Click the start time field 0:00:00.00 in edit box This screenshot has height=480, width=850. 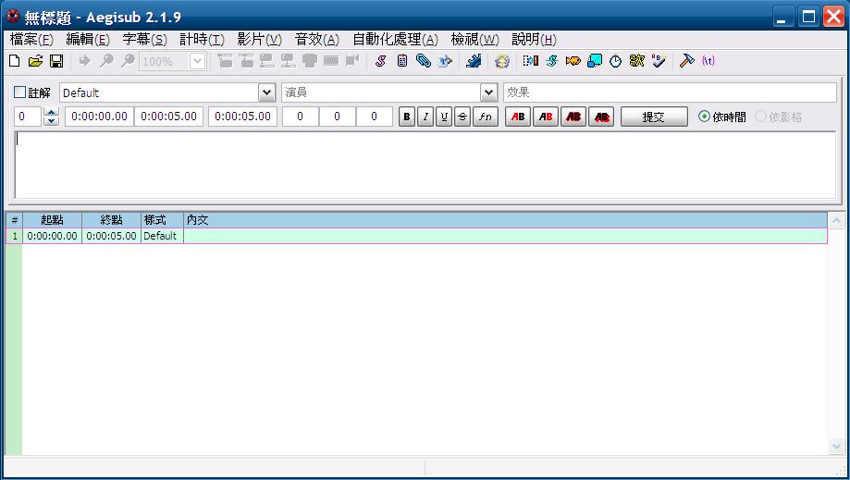tap(99, 117)
